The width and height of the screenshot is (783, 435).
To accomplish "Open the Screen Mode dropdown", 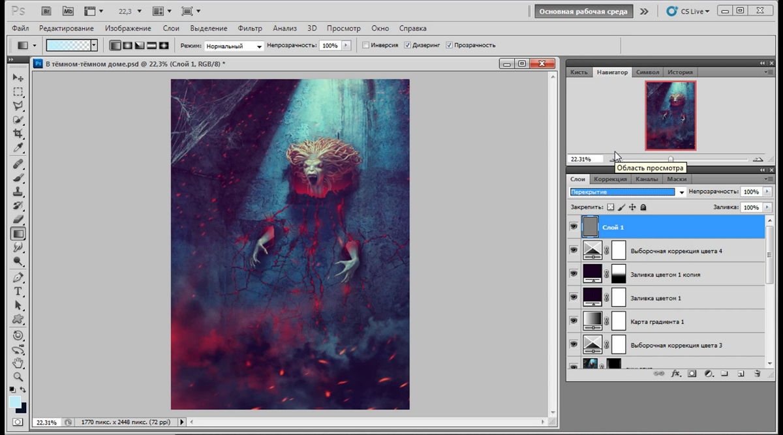I will click(x=191, y=11).
